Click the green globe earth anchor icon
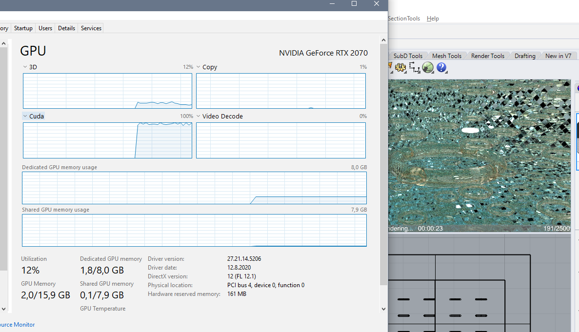579x332 pixels. [428, 68]
